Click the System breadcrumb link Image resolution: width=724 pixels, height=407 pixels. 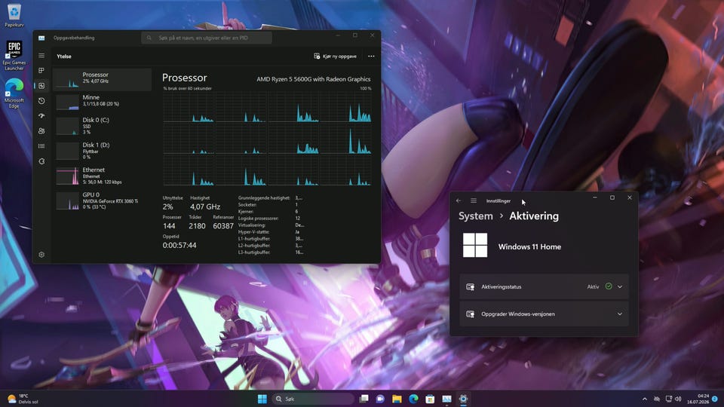point(476,216)
